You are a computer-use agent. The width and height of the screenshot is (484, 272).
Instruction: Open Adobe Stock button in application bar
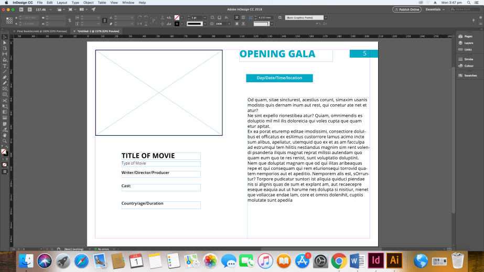coord(30,9)
